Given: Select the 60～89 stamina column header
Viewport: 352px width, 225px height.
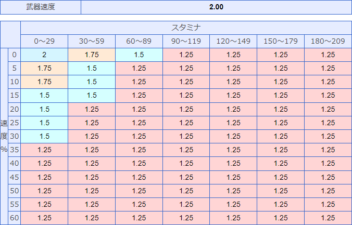Looking at the screenshot, I should [139, 41].
